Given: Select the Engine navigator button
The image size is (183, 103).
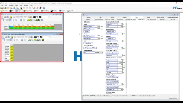Looking at the screenshot, I should pyautogui.click(x=19, y=11).
